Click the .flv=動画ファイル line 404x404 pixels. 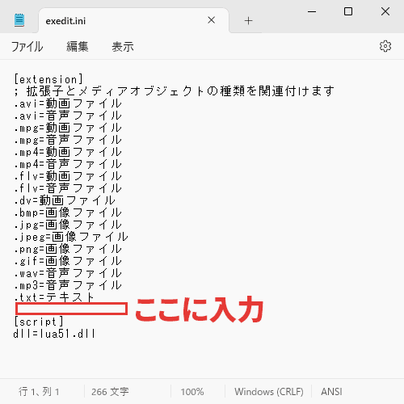[68, 176]
